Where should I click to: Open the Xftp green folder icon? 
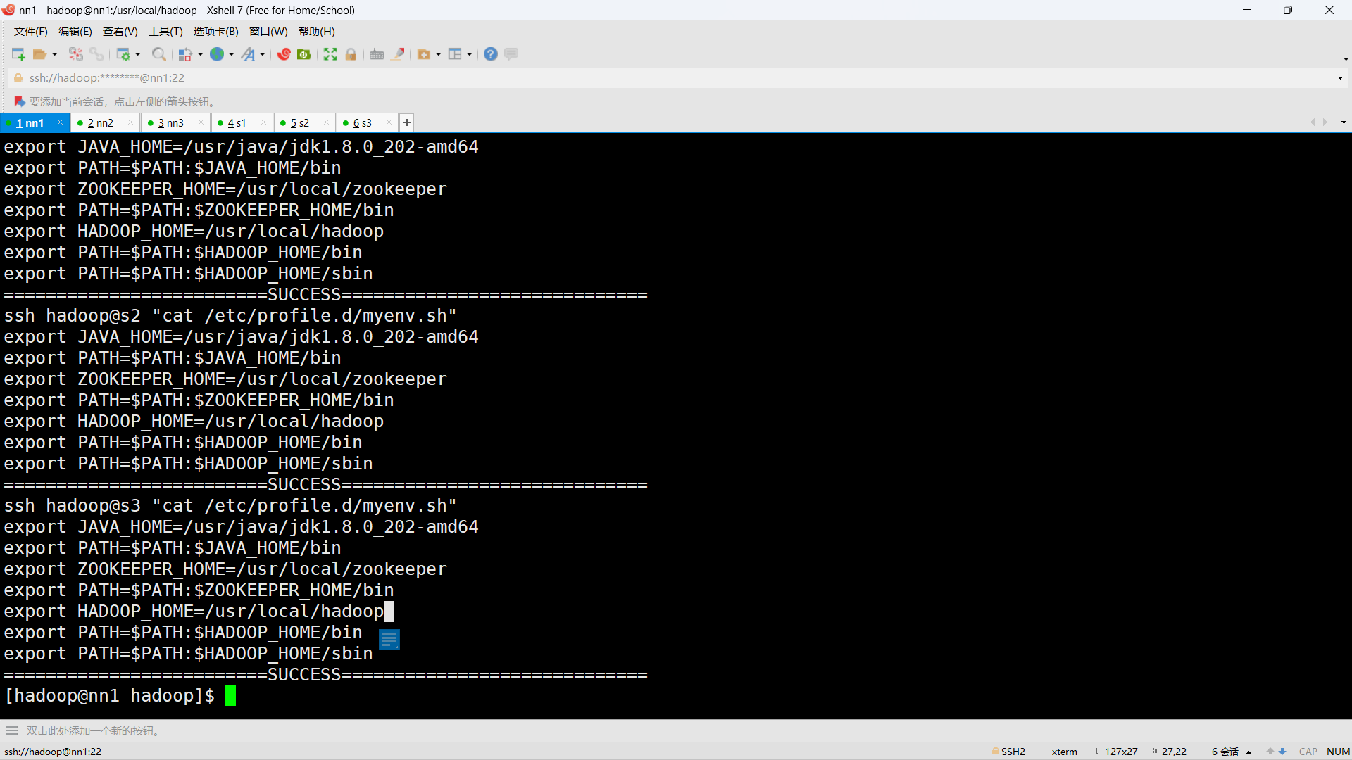[x=304, y=54]
